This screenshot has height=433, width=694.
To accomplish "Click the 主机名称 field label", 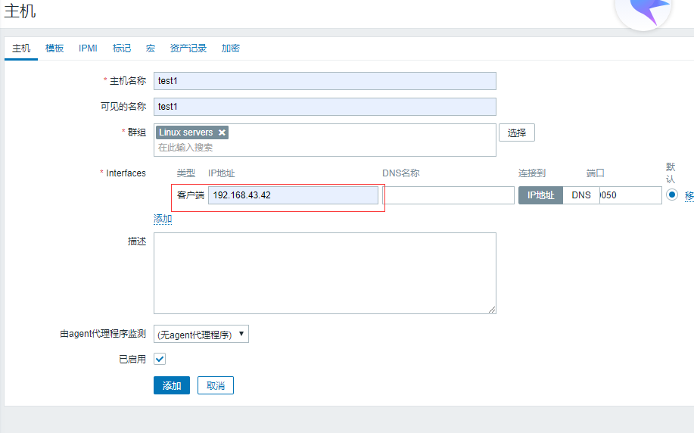I will (128, 81).
